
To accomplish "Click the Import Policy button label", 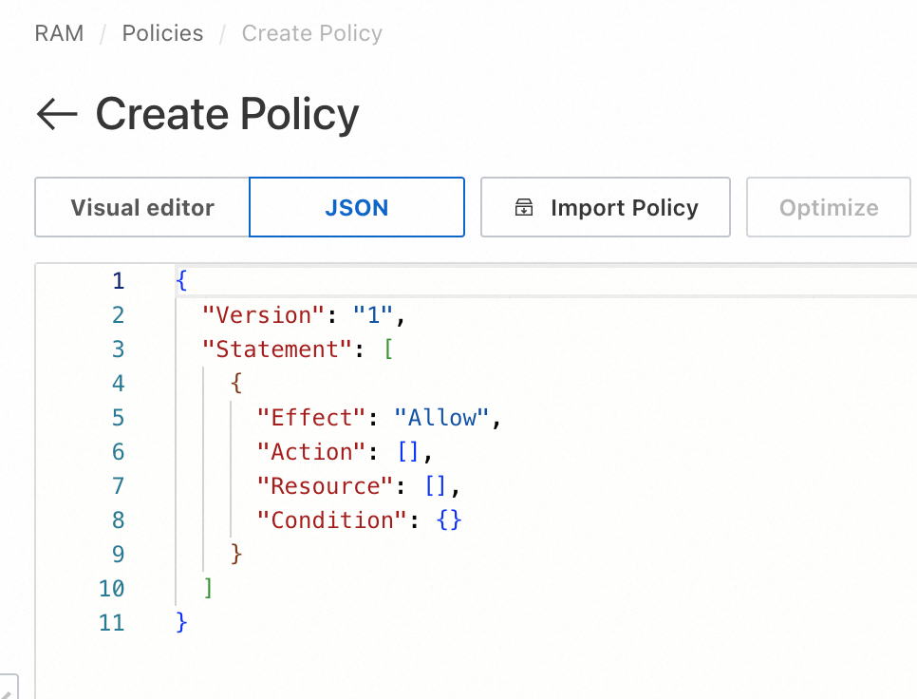I will [x=624, y=208].
